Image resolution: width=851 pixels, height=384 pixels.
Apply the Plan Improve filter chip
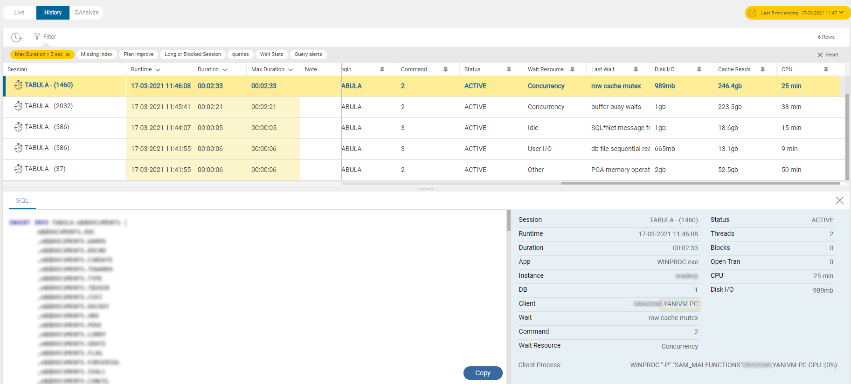pyautogui.click(x=138, y=55)
